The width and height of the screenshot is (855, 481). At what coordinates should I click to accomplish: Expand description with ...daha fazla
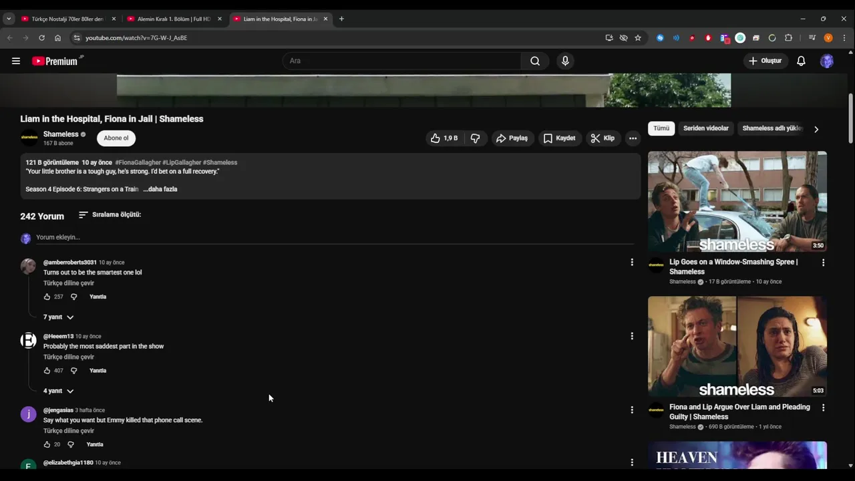click(160, 189)
